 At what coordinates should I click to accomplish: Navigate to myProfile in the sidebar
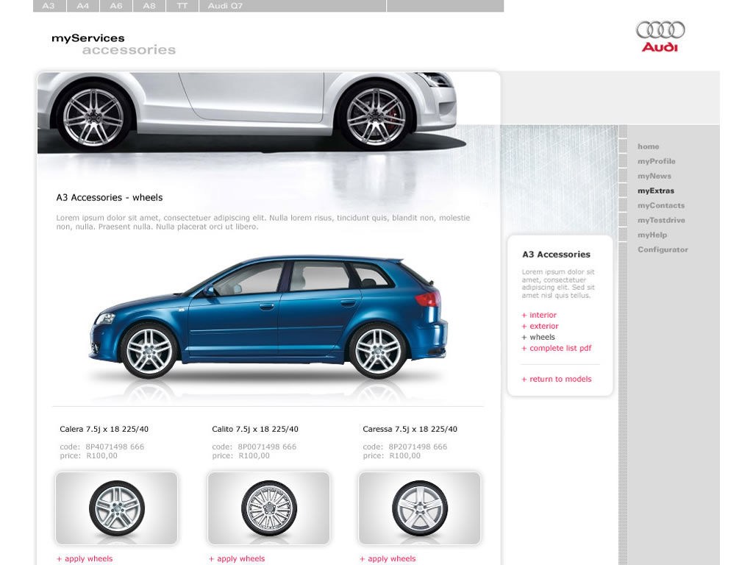pos(656,161)
